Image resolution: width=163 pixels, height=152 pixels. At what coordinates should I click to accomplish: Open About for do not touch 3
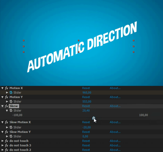(115, 145)
